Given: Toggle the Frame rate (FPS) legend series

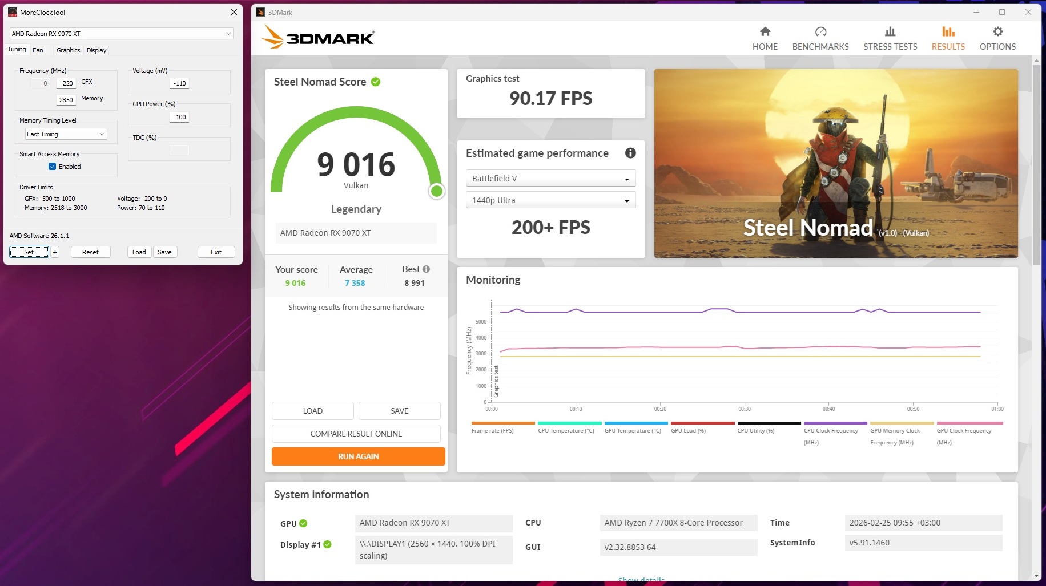Looking at the screenshot, I should [503, 427].
